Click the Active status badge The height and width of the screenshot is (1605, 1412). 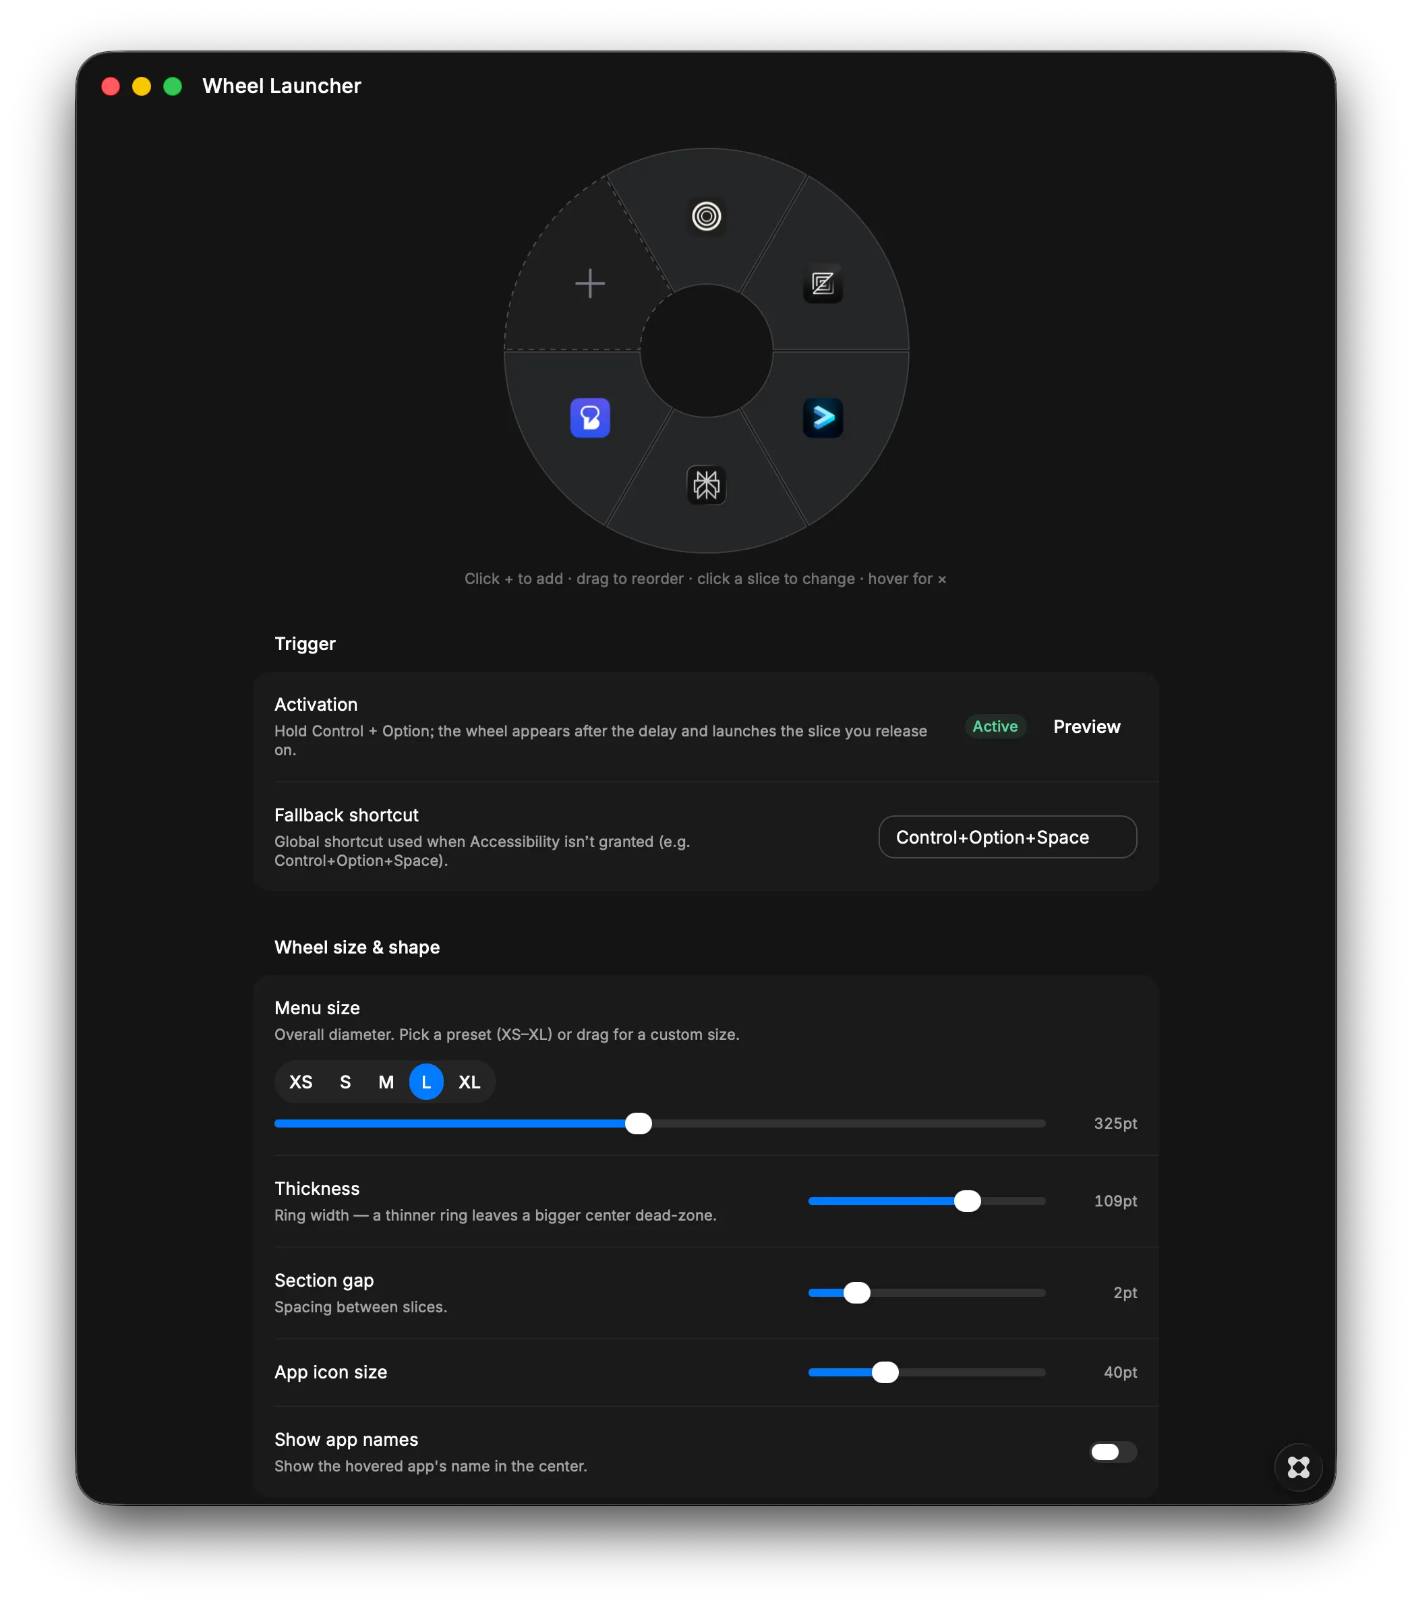994,726
